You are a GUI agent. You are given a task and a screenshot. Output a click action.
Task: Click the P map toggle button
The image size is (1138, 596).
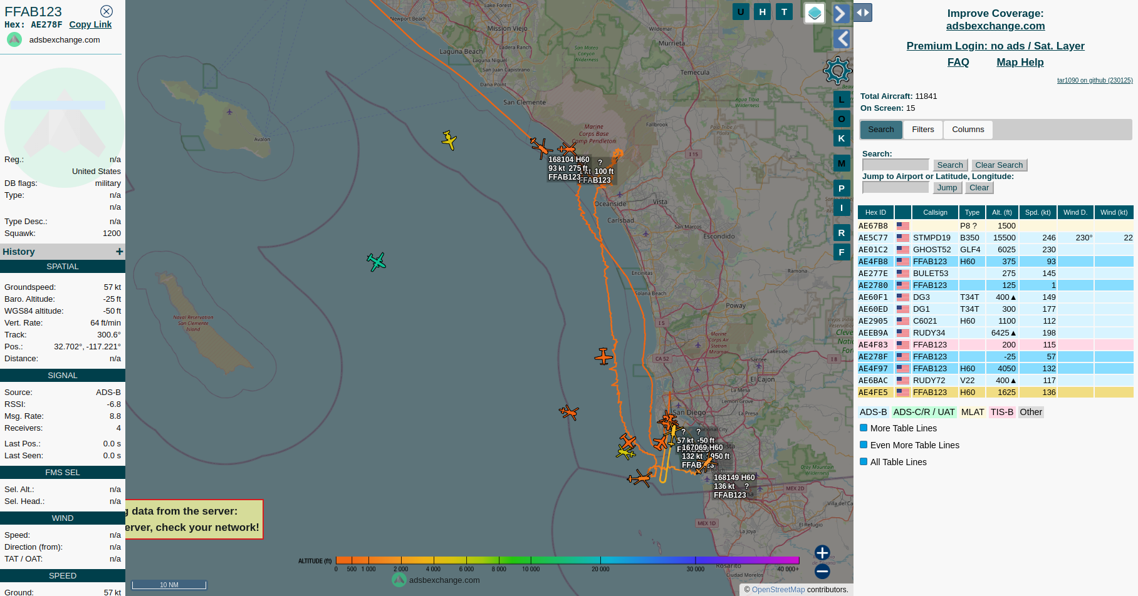pos(842,188)
